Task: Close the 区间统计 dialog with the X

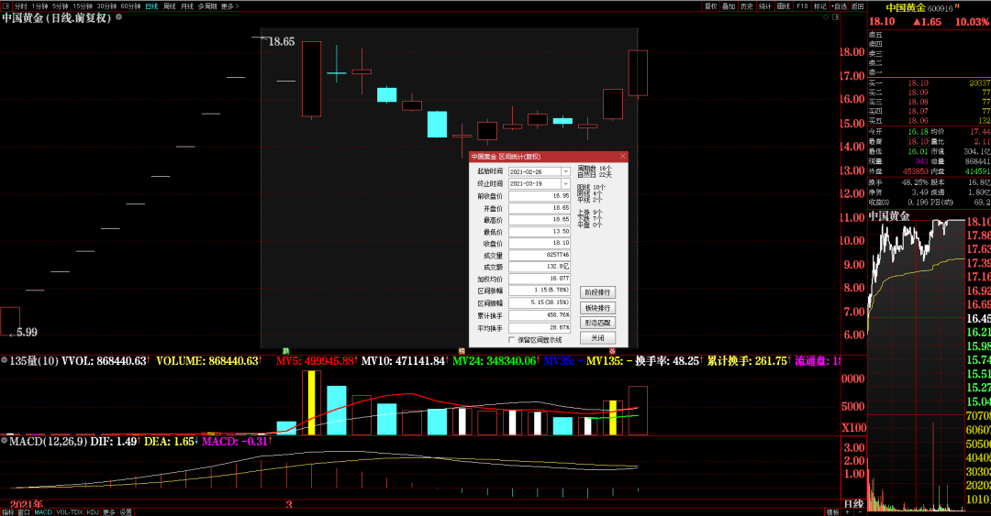Action: click(622, 156)
